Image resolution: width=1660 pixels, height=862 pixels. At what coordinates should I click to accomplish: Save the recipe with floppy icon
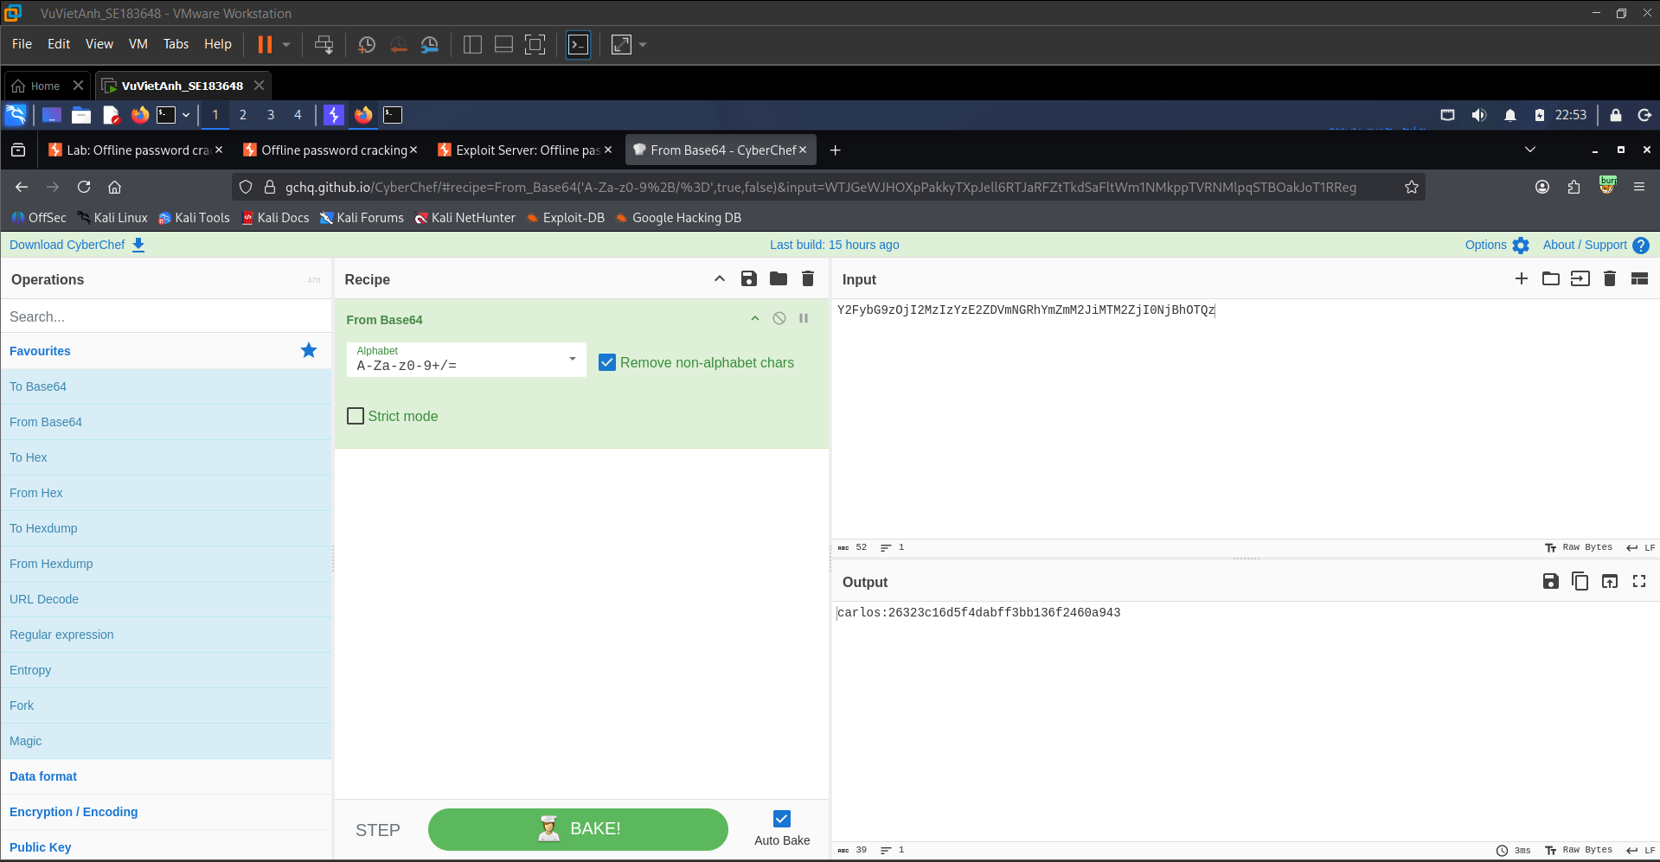(749, 278)
